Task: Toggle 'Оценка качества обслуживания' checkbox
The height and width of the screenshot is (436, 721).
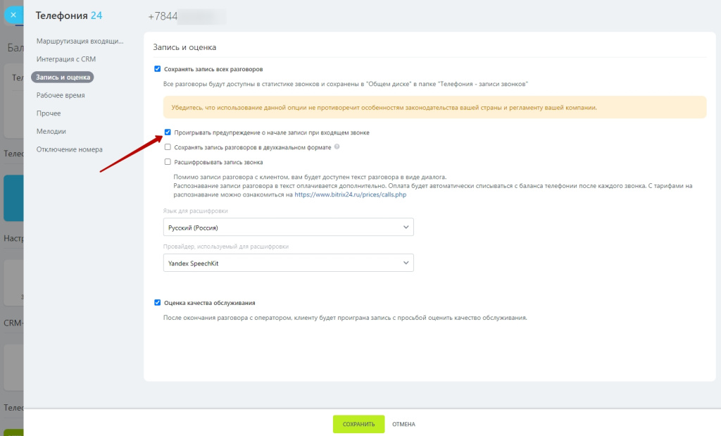Action: tap(158, 302)
